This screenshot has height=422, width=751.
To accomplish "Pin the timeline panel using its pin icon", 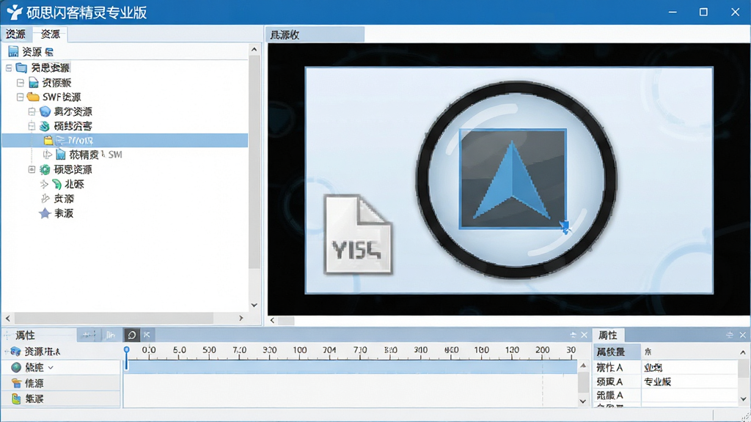I will click(x=573, y=335).
